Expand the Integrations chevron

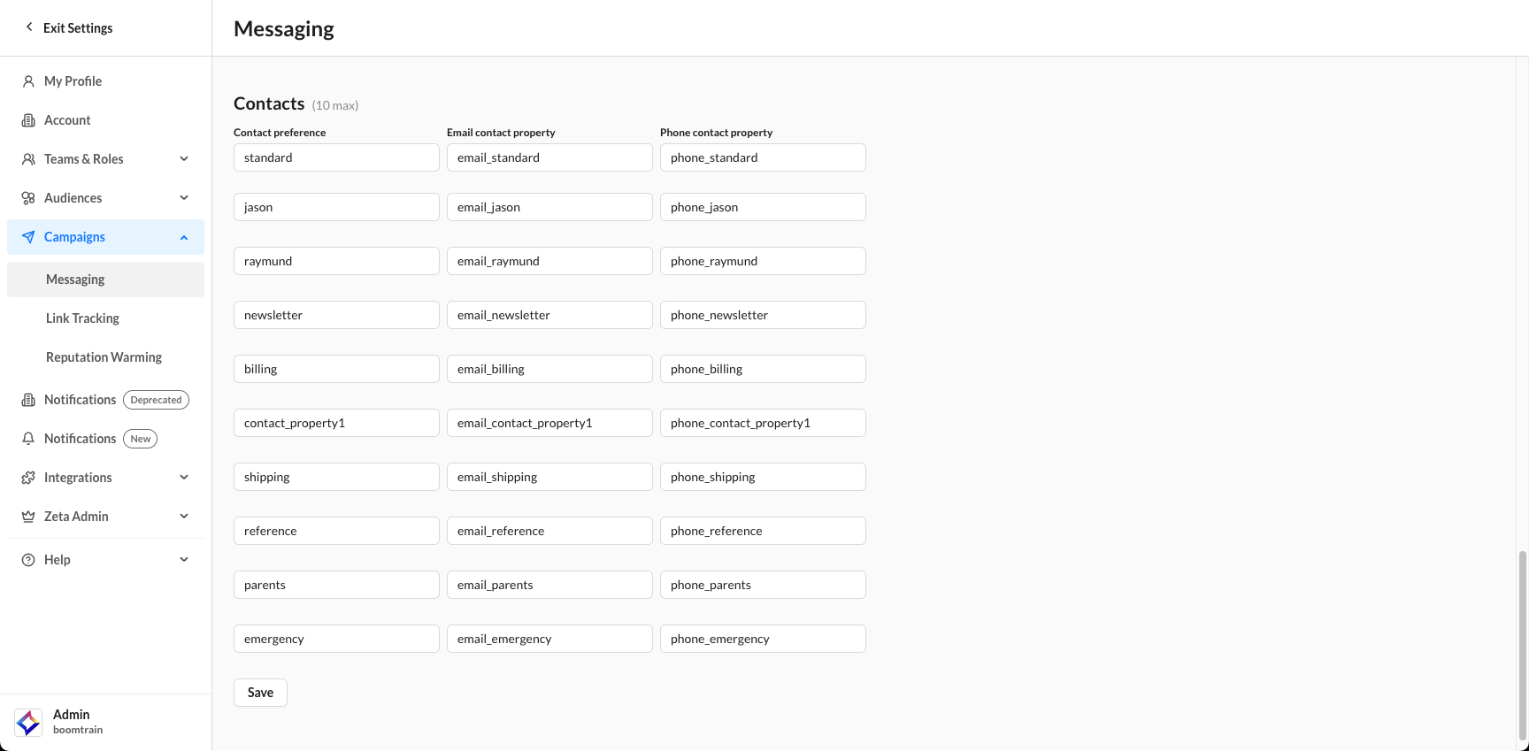(184, 478)
